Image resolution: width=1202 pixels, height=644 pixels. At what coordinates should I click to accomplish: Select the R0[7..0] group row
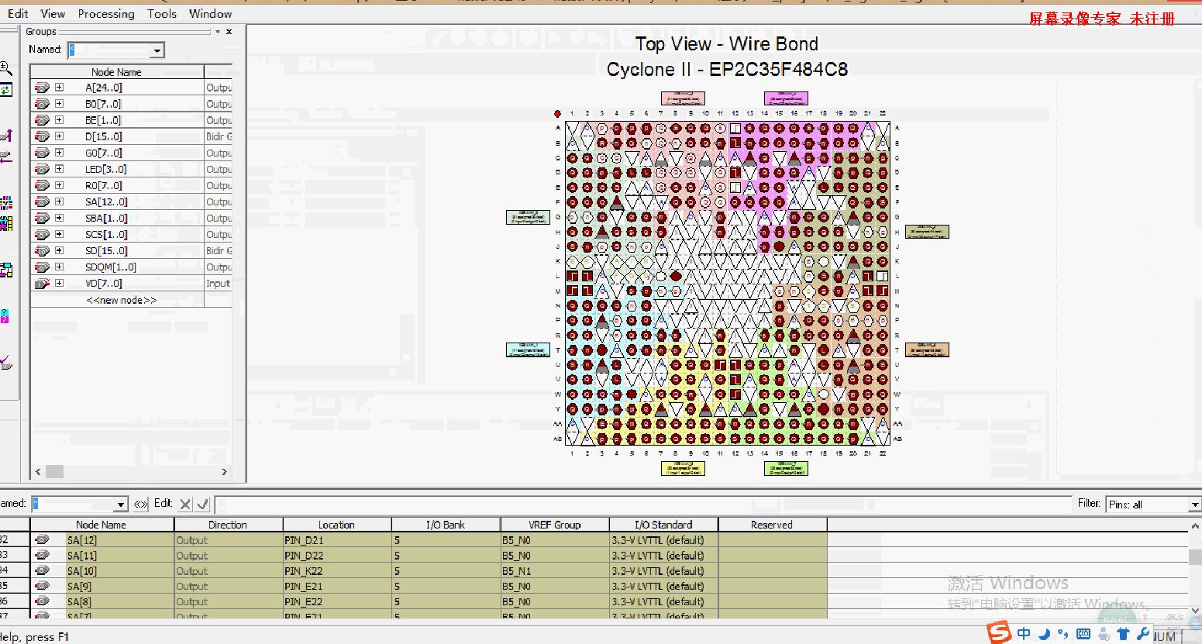click(x=131, y=185)
